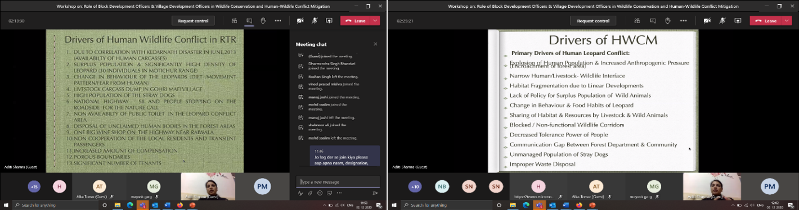Select PM participant avatar in left window
Image resolution: width=799 pixels, height=210 pixels.
(262, 186)
